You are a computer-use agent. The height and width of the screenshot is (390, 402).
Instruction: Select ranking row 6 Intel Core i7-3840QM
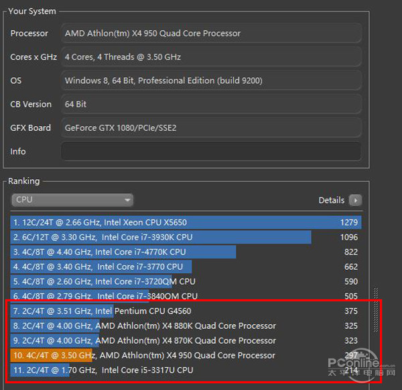[186, 296]
